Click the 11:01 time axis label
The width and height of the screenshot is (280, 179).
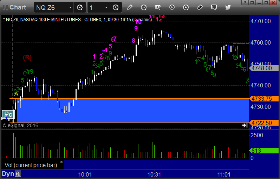(x=224, y=174)
